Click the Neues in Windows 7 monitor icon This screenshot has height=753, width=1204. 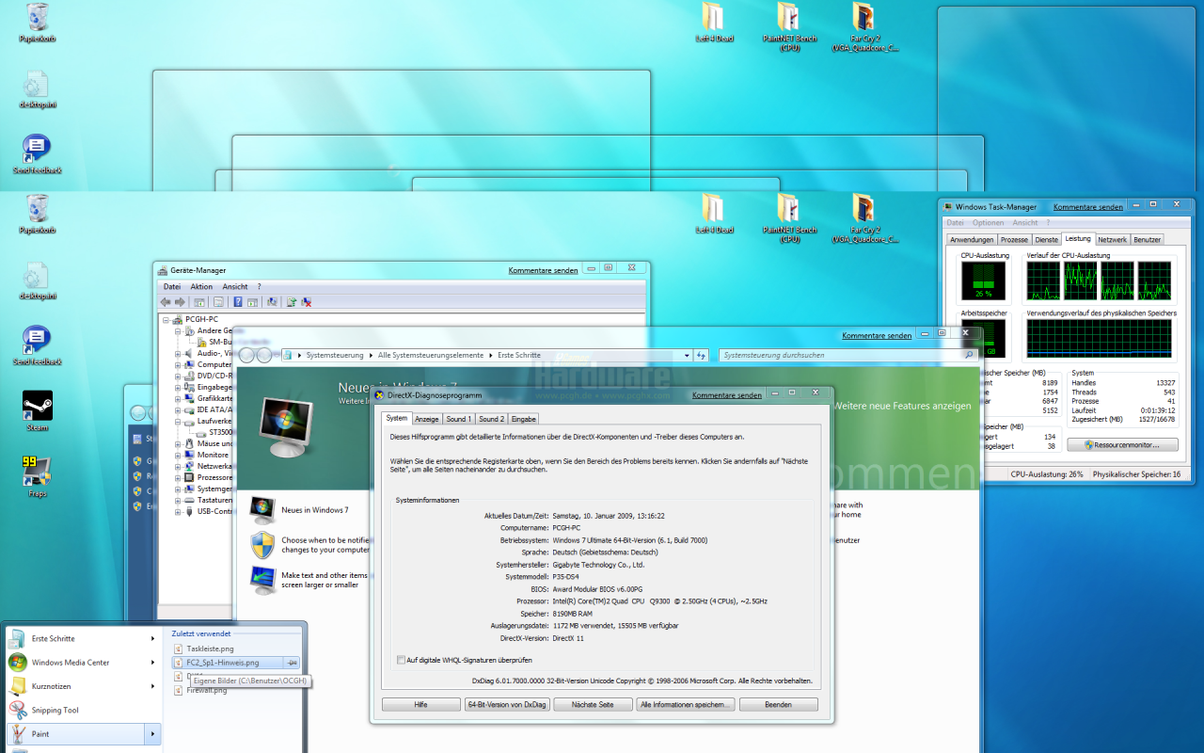[262, 510]
